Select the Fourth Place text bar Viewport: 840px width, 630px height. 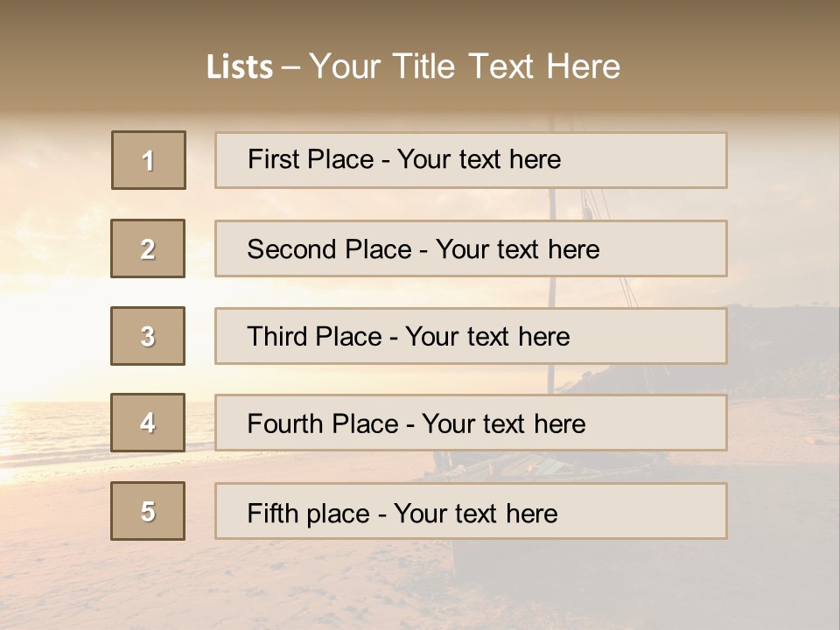click(471, 423)
